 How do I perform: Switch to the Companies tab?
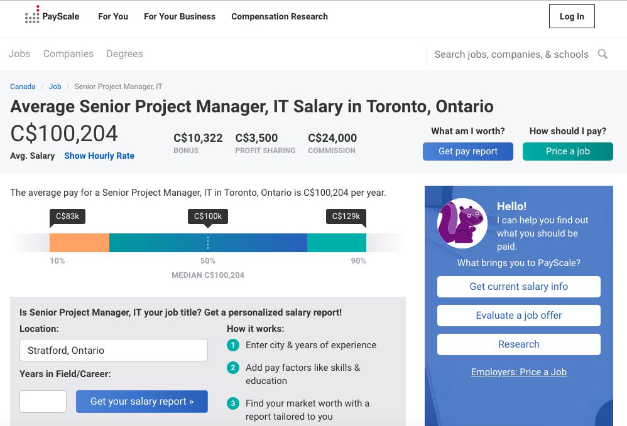[x=68, y=54]
